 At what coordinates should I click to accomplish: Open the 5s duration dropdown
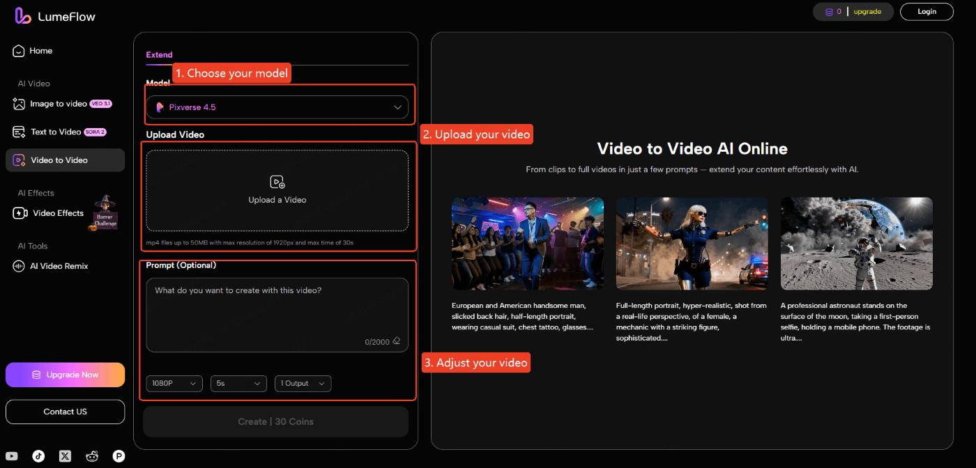(x=238, y=383)
